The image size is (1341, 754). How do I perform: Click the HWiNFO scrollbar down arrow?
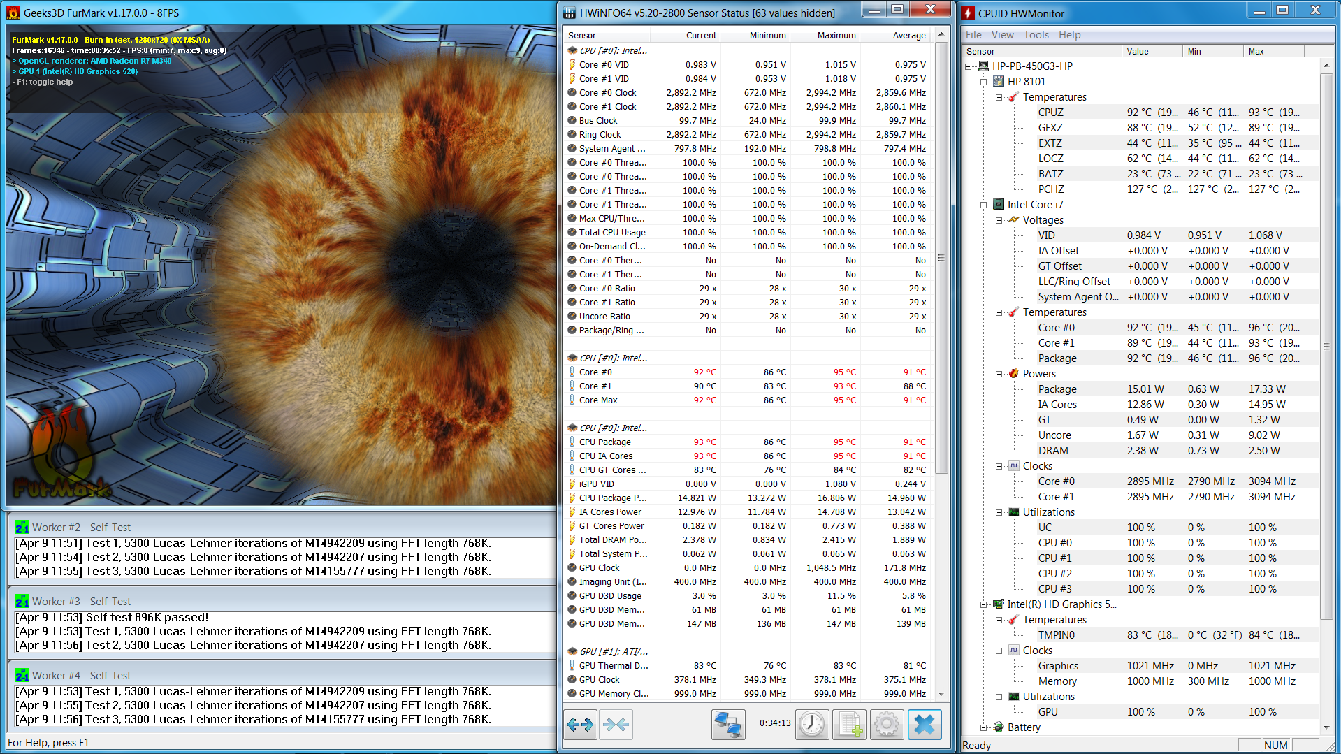point(941,694)
